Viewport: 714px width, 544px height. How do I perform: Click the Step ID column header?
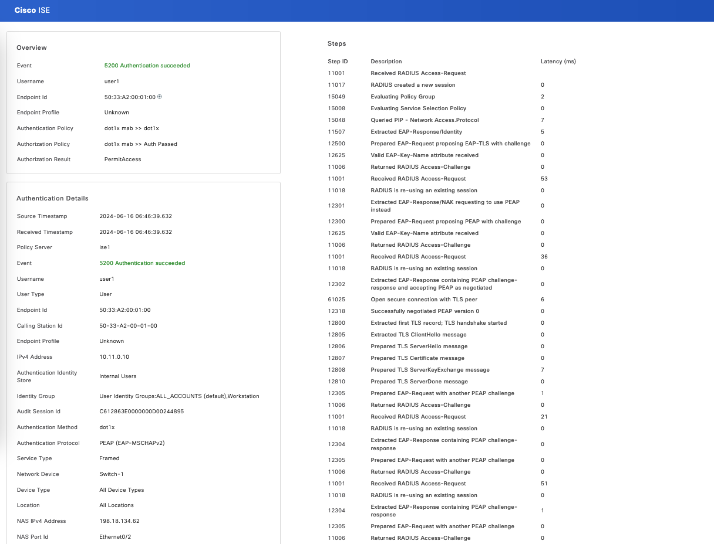[x=338, y=62]
